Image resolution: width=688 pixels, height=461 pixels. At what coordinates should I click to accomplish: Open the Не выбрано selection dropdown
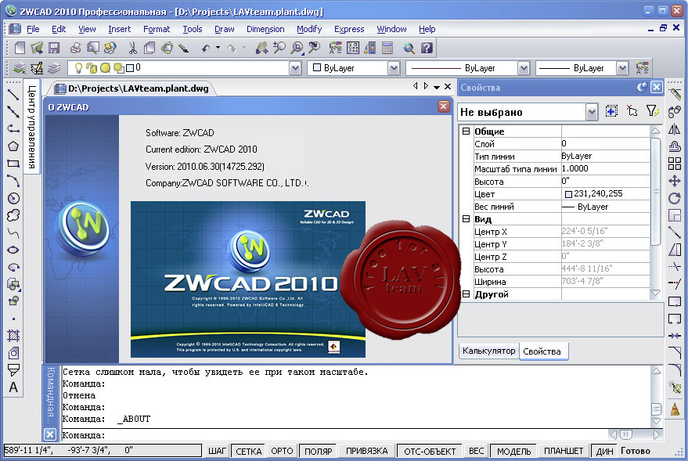592,112
